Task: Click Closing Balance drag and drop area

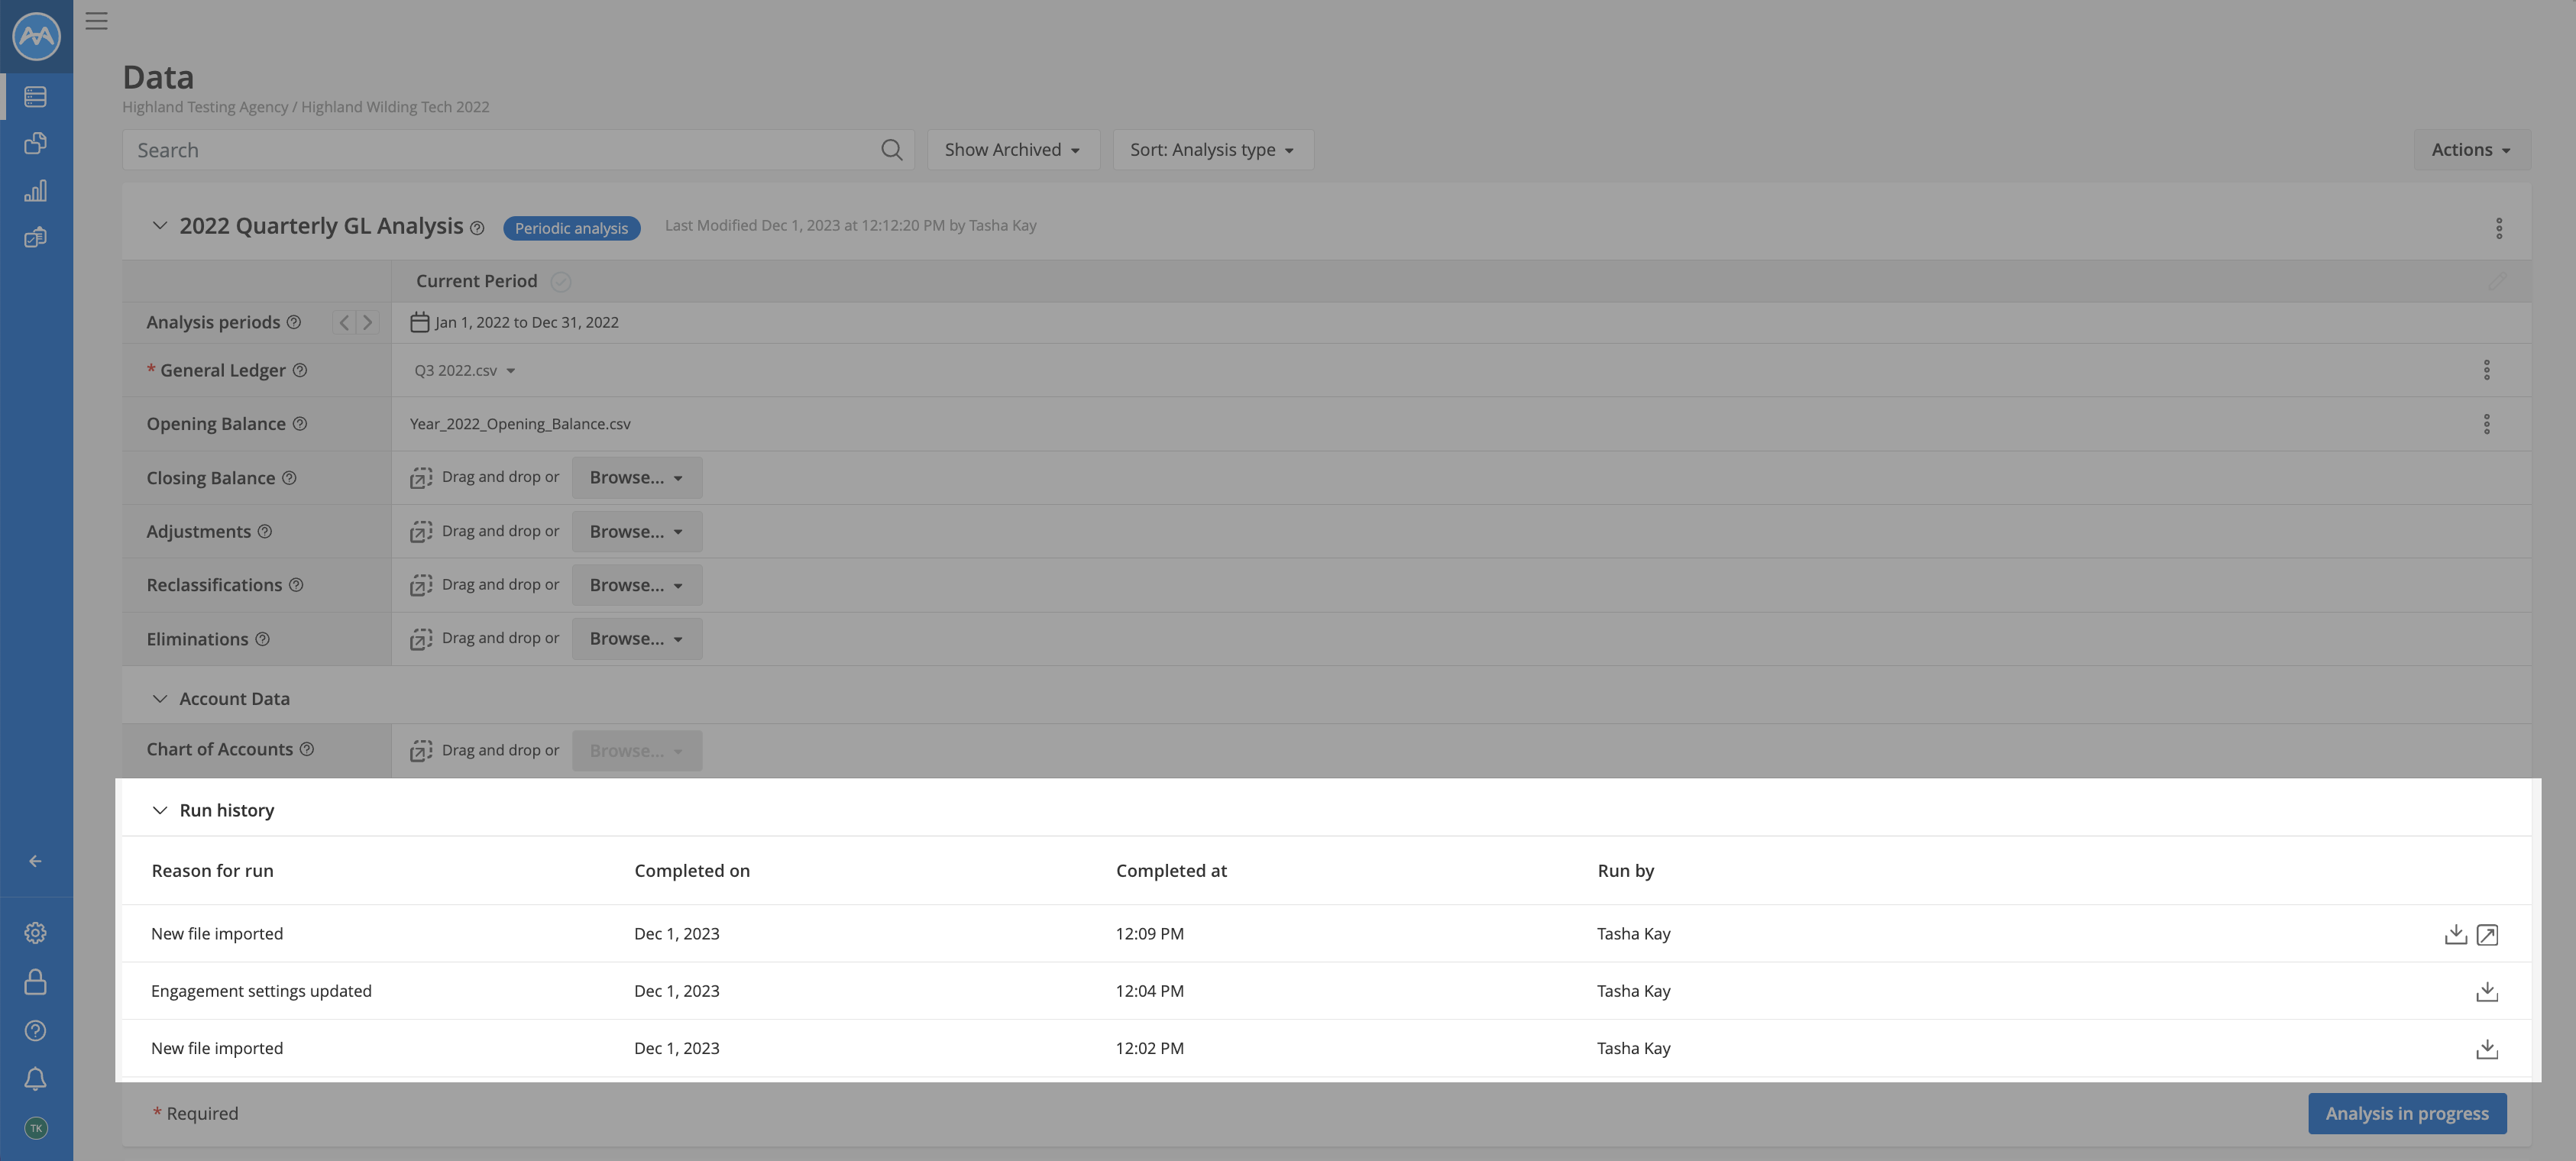Action: 485,478
